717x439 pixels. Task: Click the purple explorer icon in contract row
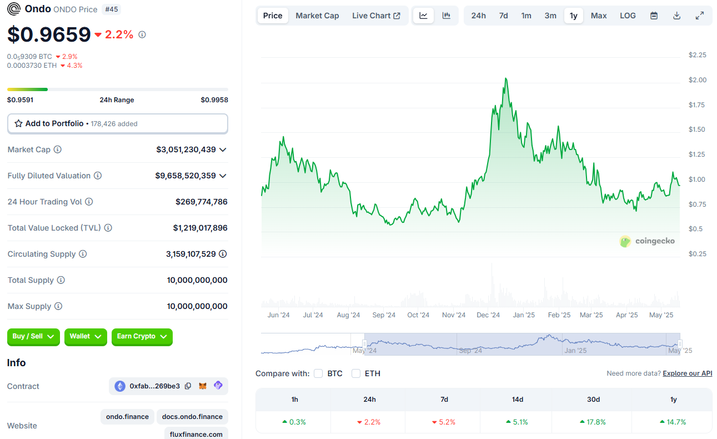point(218,385)
